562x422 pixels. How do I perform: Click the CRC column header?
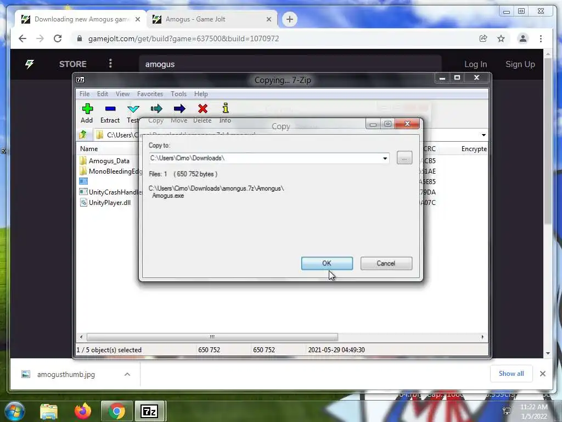tap(429, 148)
